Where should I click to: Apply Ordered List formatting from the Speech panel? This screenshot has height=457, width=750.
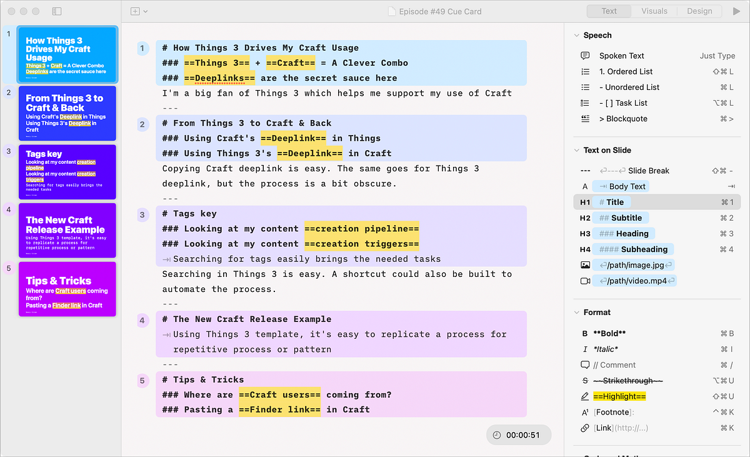(584, 71)
